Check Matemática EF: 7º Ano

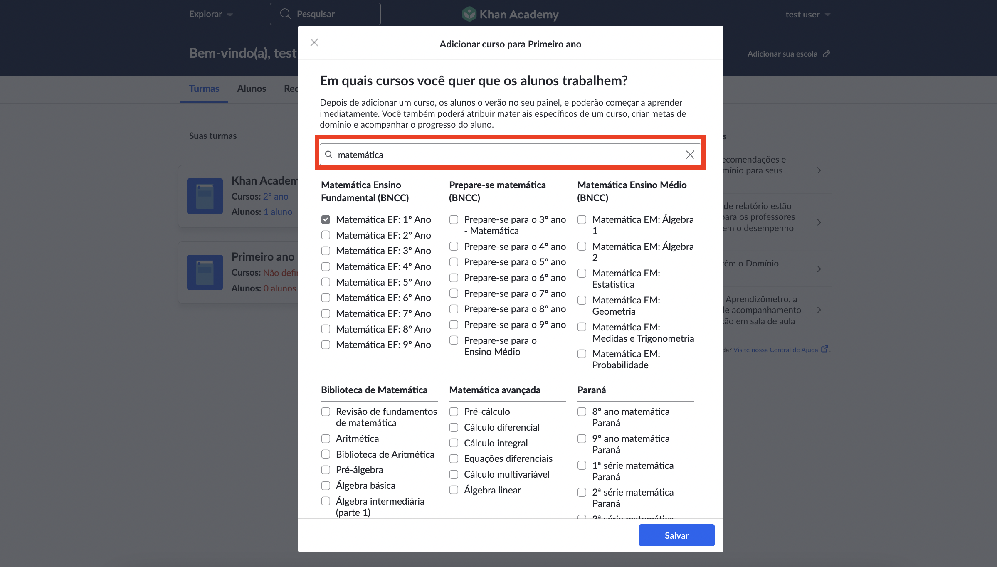coord(326,313)
